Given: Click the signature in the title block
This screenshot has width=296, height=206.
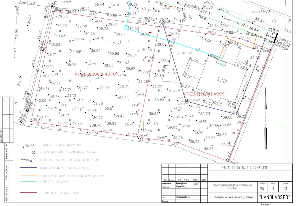Looking at the screenshot, I should tap(195, 183).
